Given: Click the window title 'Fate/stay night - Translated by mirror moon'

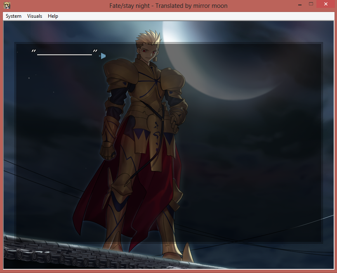Looking at the screenshot, I should click(168, 6).
